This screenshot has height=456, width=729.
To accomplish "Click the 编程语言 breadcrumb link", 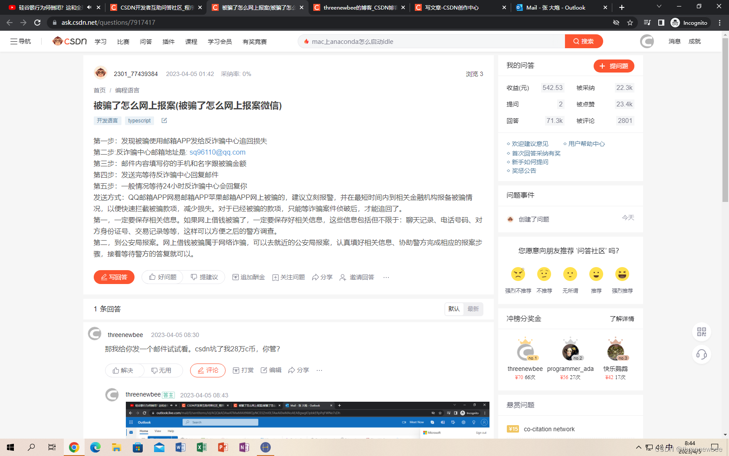I will 127,90.
